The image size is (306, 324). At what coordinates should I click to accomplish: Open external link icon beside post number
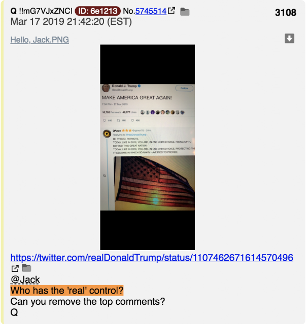(x=172, y=11)
